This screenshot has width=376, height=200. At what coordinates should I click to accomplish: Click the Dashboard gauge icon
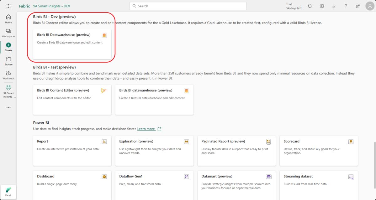click(104, 177)
